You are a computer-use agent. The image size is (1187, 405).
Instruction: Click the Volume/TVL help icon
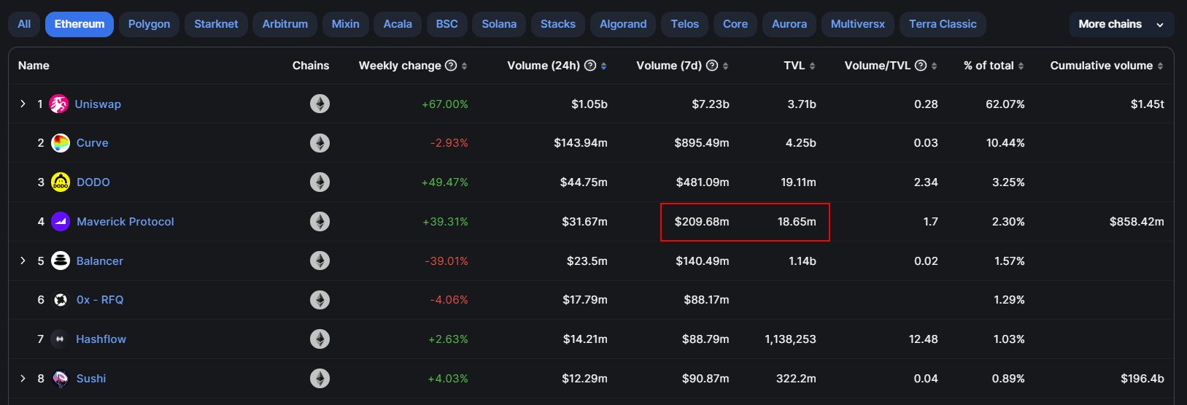(921, 66)
